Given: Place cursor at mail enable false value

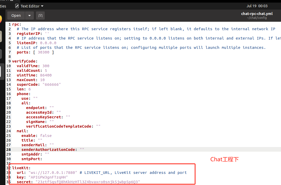Looking at the screenshot, I should (46, 136).
